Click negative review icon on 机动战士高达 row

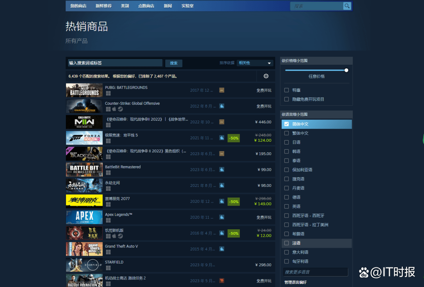pyautogui.click(x=222, y=281)
